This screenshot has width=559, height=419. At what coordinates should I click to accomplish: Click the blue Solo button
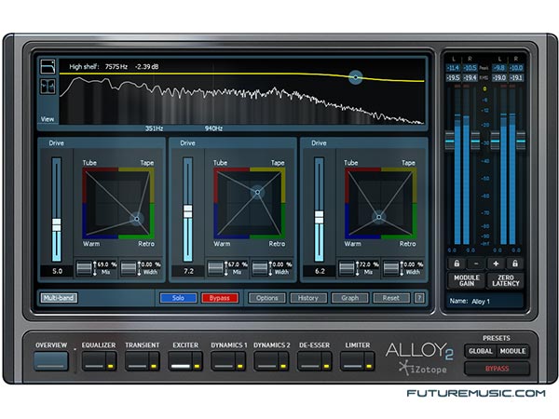pos(178,298)
